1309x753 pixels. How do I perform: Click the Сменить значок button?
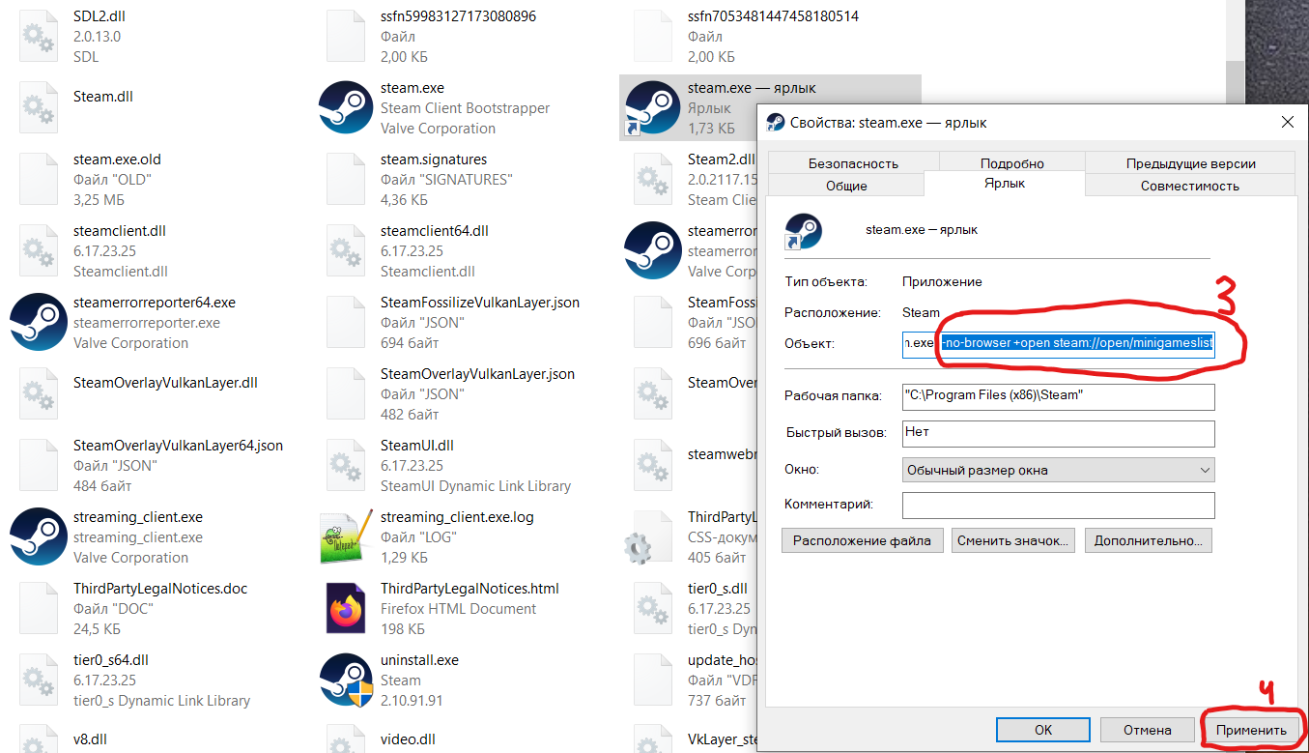[1012, 540]
